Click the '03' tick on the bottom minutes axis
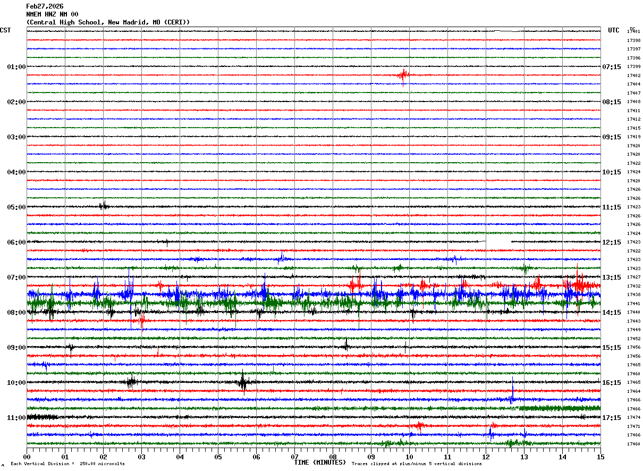643x471 pixels. pos(141,457)
